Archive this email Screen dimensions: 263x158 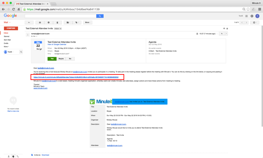coord(40,22)
